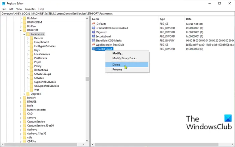Choose Delete from the context menu
235x147 pixels.
127,65
